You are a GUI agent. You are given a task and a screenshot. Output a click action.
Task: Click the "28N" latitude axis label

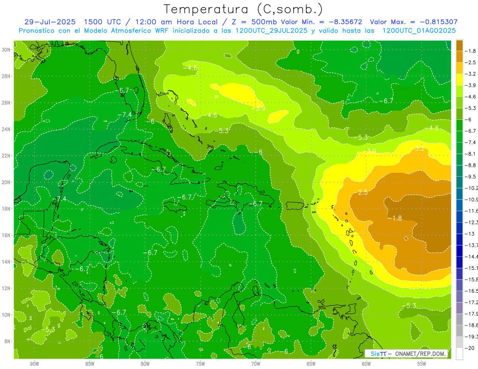(7, 76)
